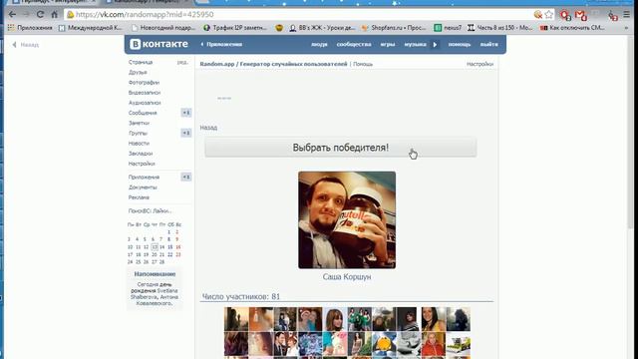
Task: Open Настройки in left sidebar
Action: point(142,164)
